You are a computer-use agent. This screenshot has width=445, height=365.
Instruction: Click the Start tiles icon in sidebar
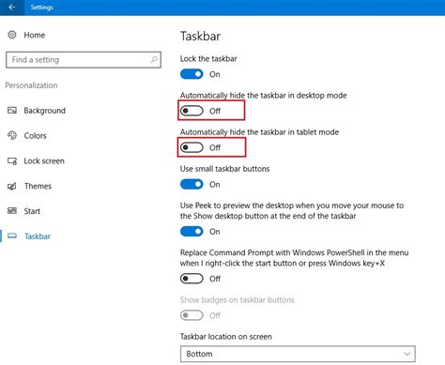click(12, 211)
